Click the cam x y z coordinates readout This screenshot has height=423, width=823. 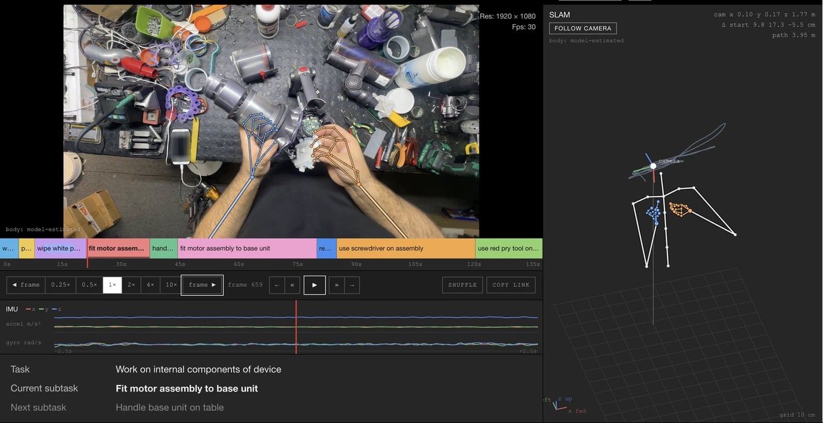point(765,14)
